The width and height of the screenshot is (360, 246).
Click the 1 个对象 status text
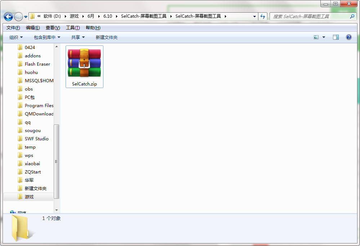tap(51, 219)
